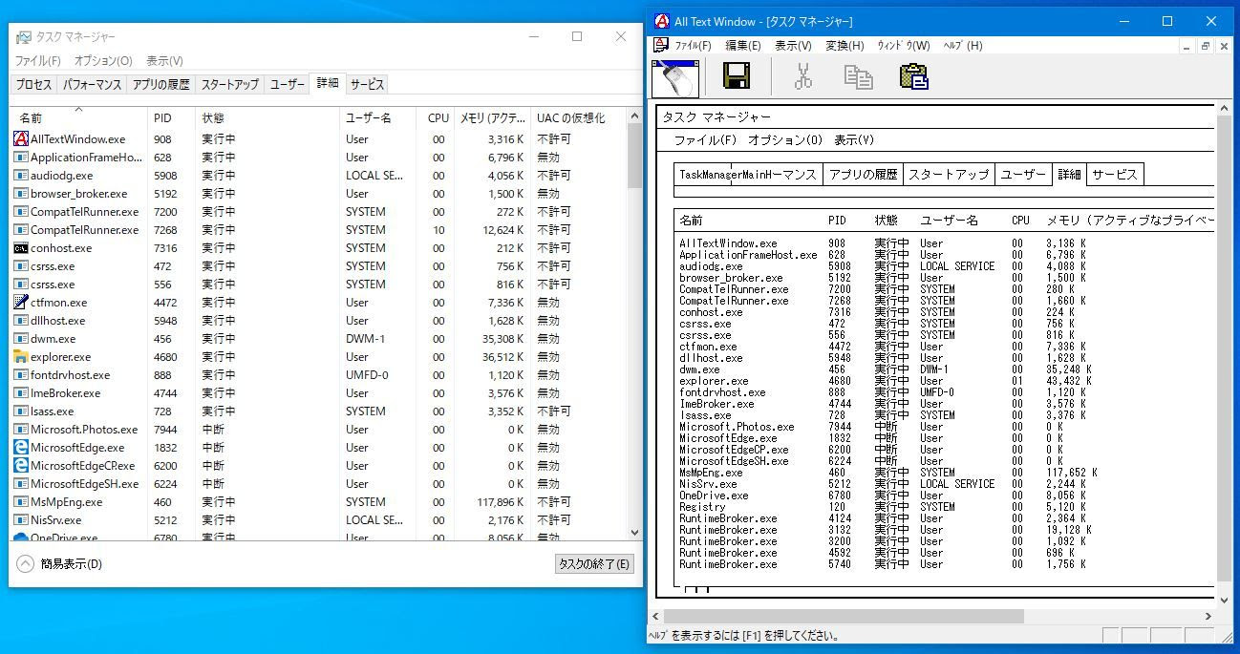
Task: Open the 変換(H) menu in All Text Window
Action: tap(844, 45)
